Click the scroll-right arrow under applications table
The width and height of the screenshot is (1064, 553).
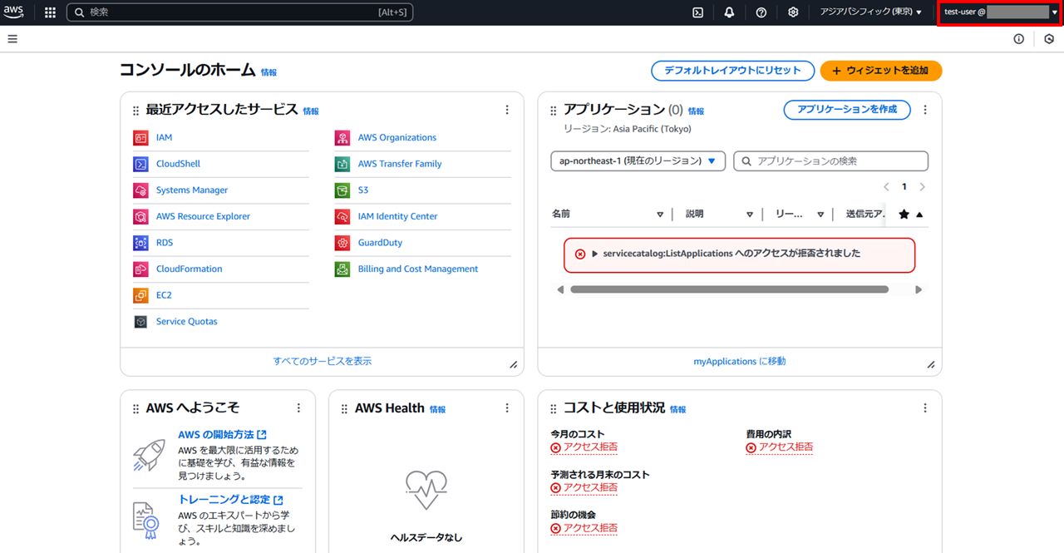(919, 289)
